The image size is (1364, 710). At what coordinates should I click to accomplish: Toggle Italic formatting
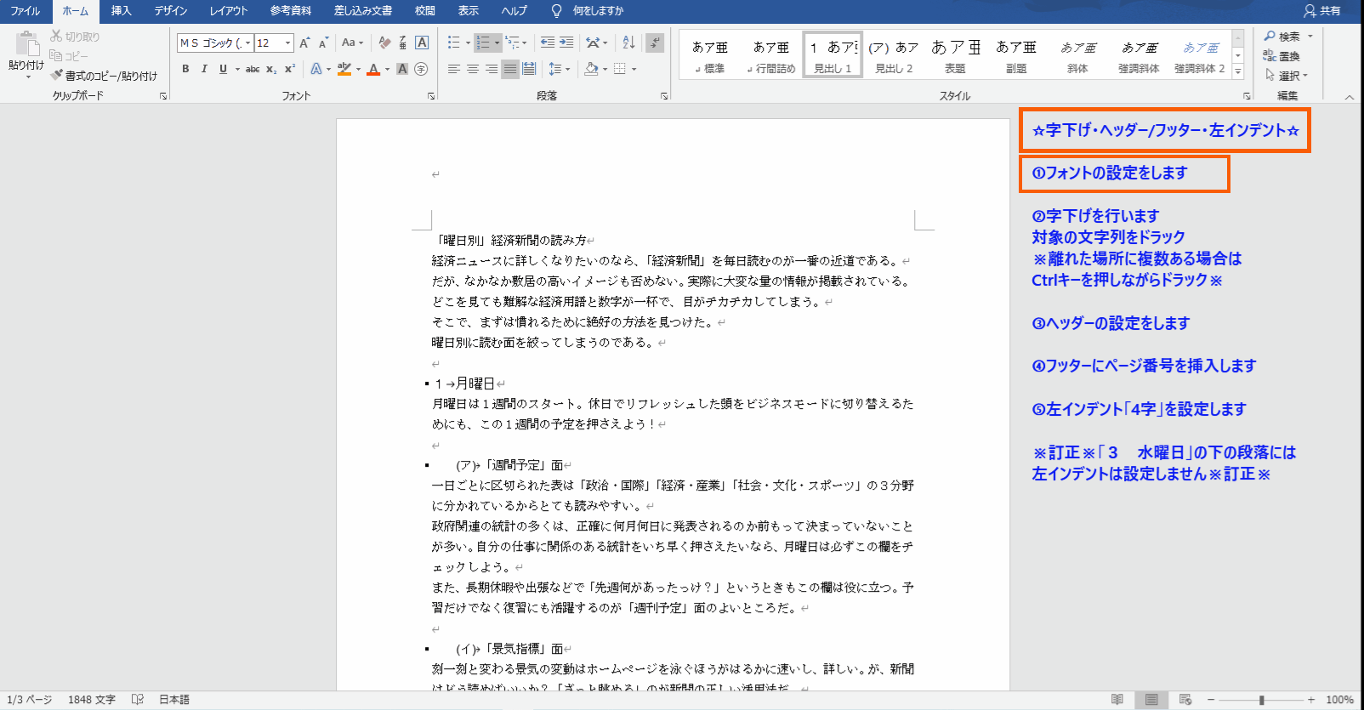pos(204,69)
